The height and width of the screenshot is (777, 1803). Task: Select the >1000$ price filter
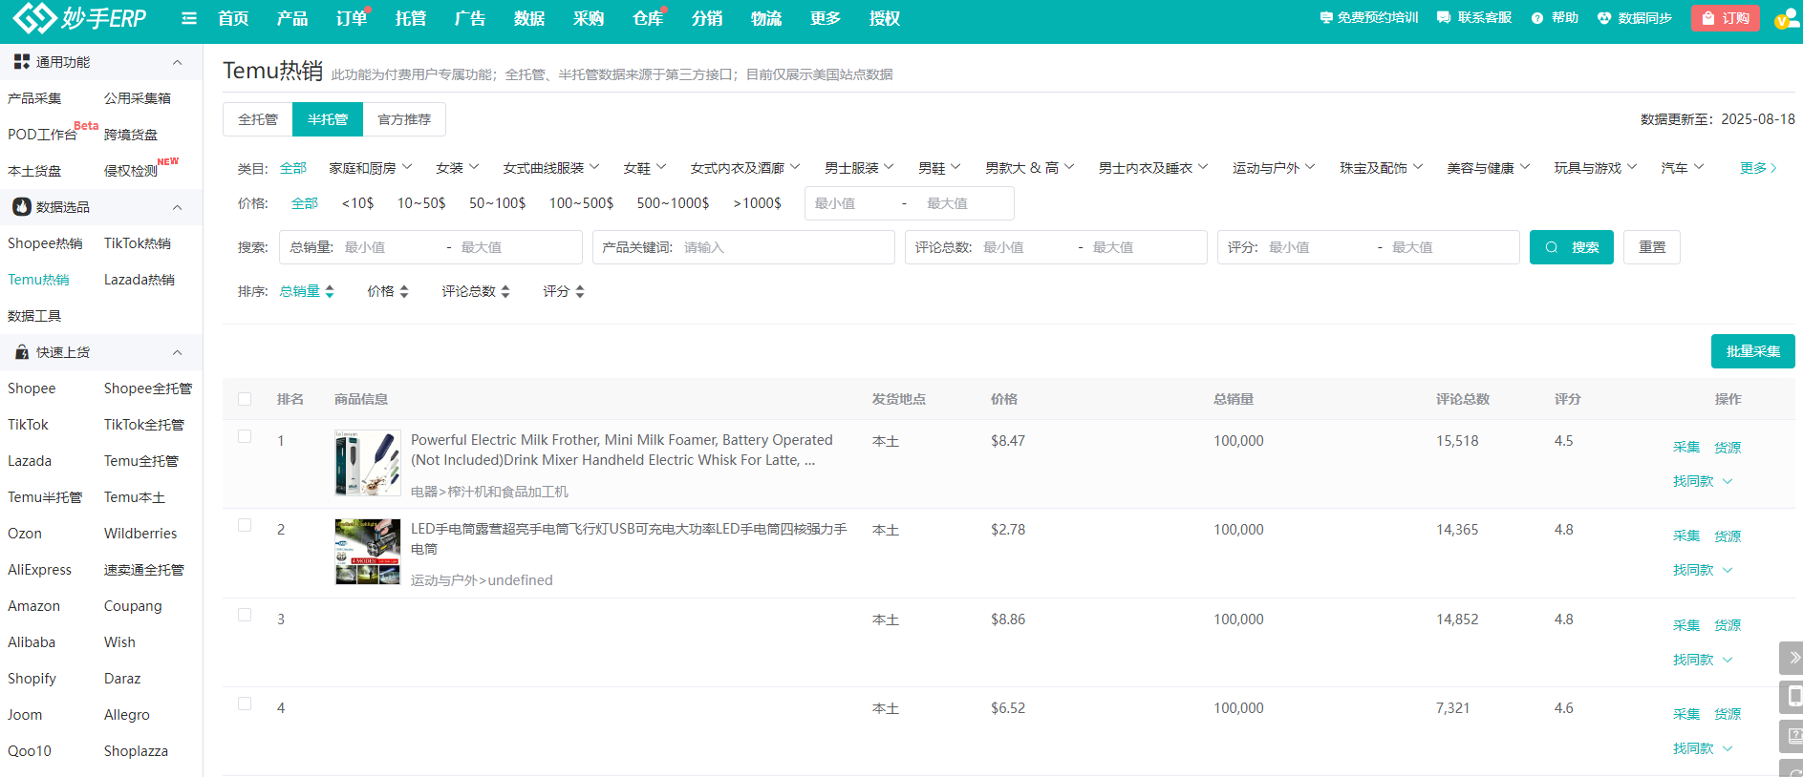click(757, 203)
